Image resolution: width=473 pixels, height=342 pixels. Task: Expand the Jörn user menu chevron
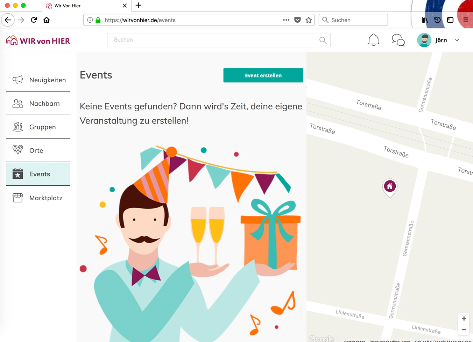point(457,40)
